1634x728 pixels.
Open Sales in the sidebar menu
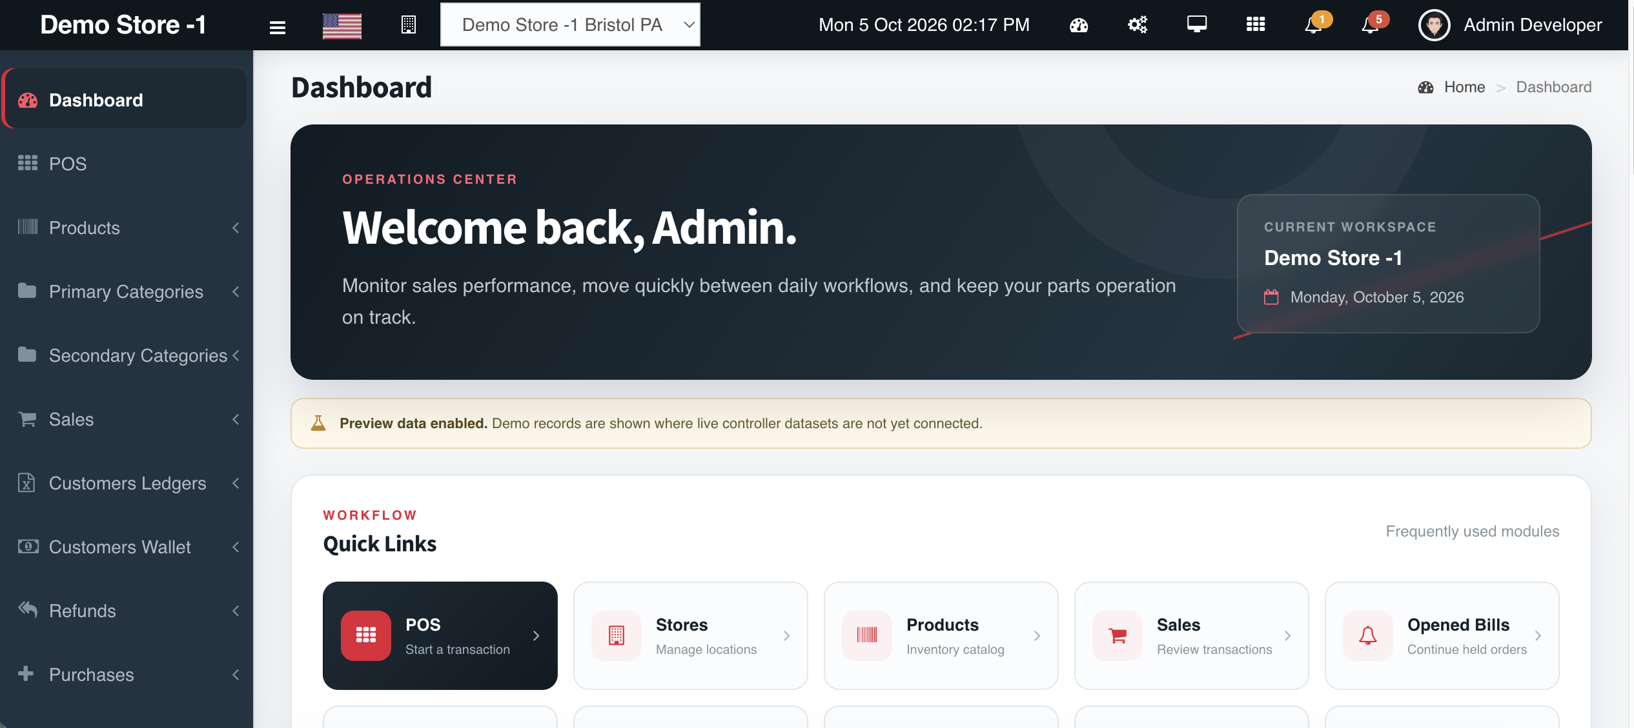coord(125,419)
